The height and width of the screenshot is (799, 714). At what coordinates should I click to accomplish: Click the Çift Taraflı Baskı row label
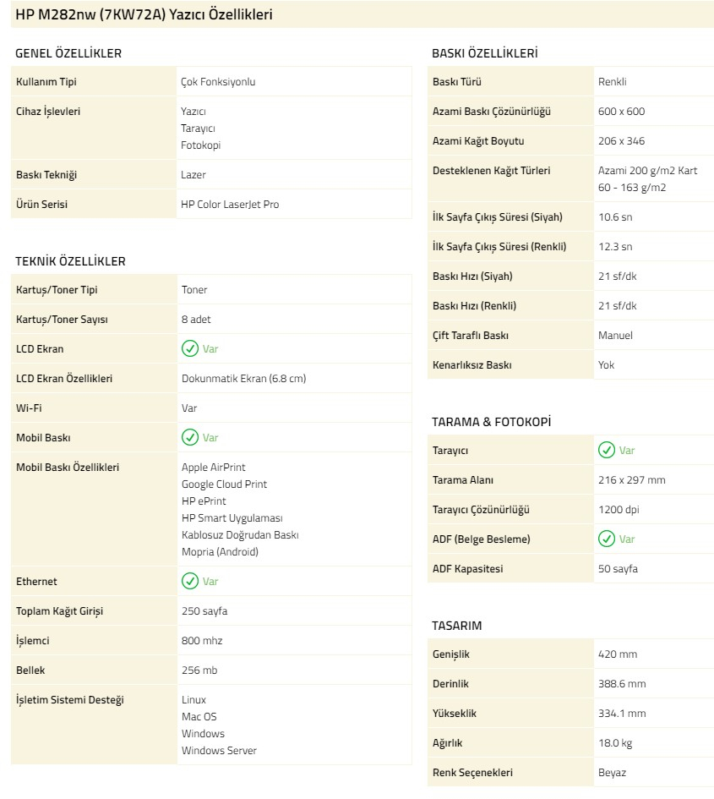coord(471,335)
